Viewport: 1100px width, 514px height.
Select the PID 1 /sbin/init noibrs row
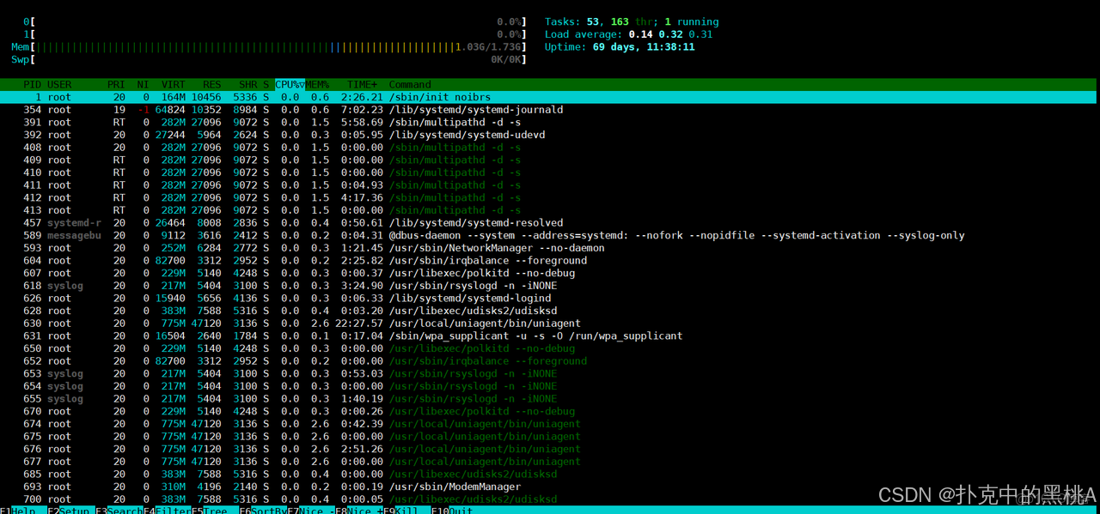coord(550,97)
